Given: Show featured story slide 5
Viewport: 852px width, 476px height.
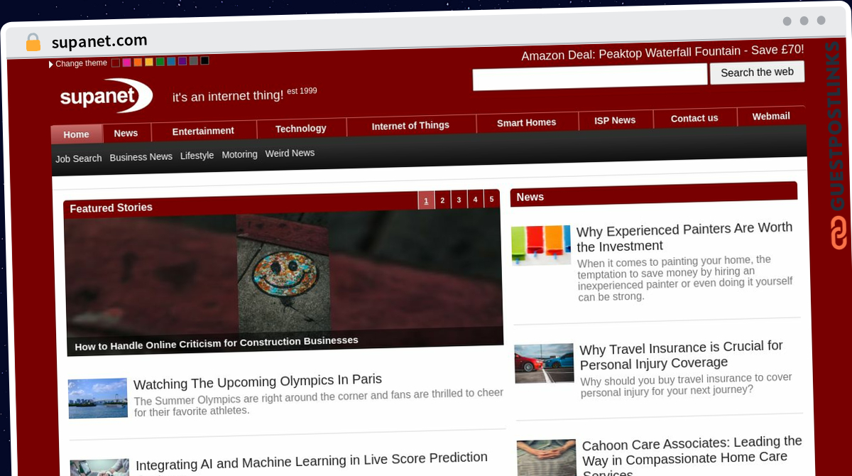Looking at the screenshot, I should (x=491, y=199).
